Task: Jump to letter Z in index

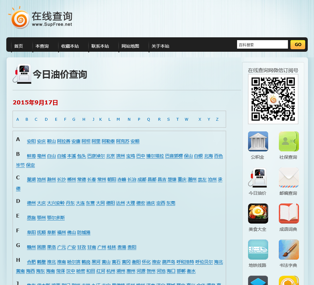Action: (x=217, y=119)
